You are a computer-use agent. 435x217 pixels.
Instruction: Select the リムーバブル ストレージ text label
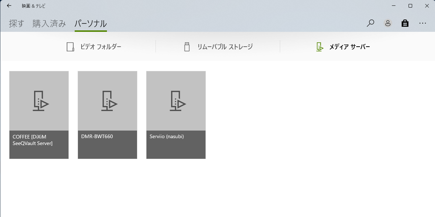coord(225,47)
